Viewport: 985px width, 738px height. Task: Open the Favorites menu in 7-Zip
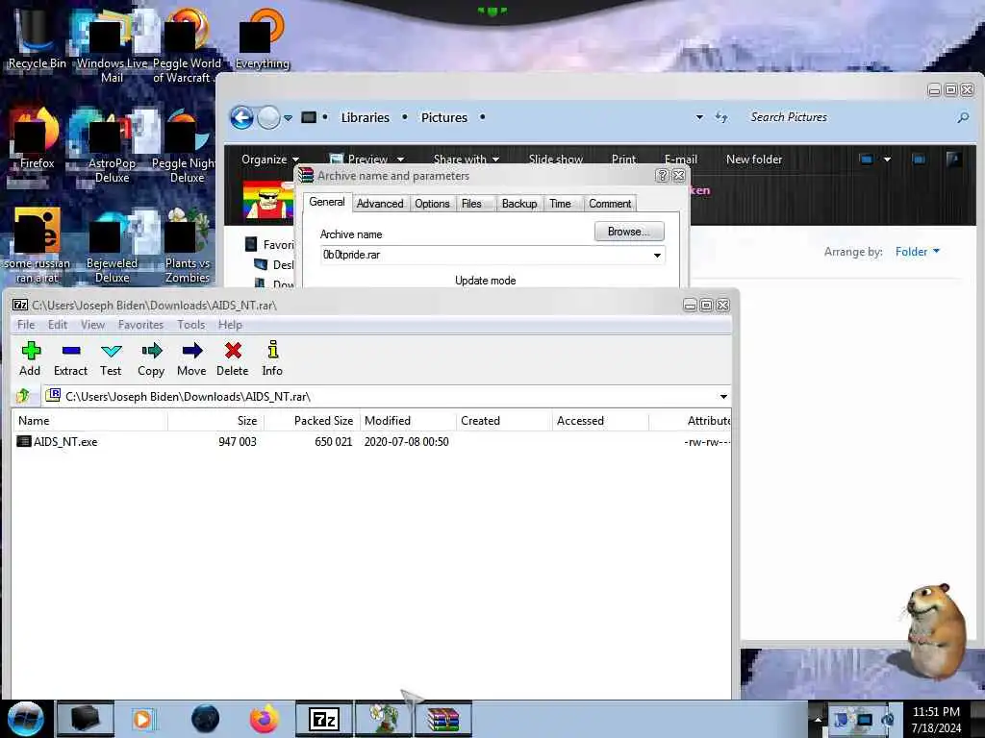[x=140, y=325]
